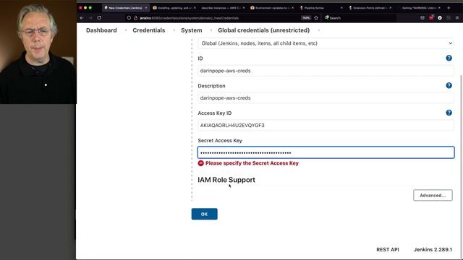Focus the Description input field

click(326, 98)
